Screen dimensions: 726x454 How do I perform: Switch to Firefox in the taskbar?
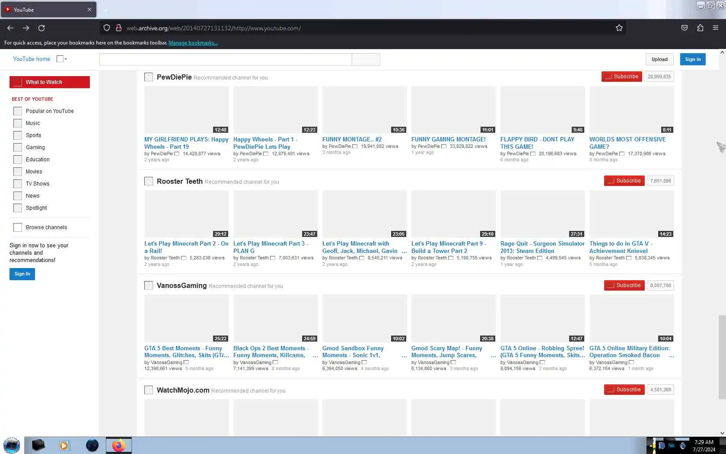click(x=118, y=445)
